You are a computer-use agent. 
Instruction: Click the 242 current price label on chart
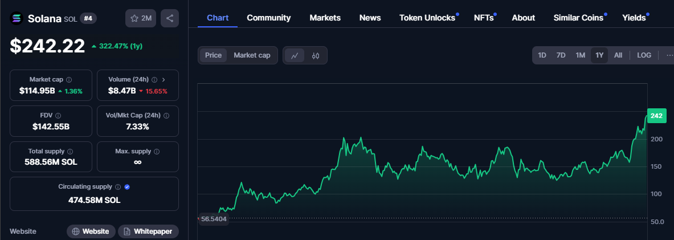[656, 116]
